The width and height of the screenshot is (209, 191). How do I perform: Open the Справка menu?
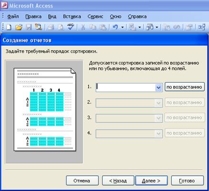pos(137,17)
